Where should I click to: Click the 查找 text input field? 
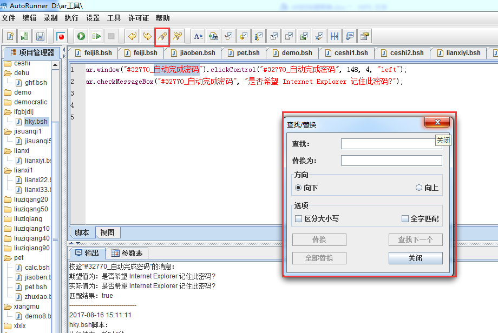tap(391, 144)
